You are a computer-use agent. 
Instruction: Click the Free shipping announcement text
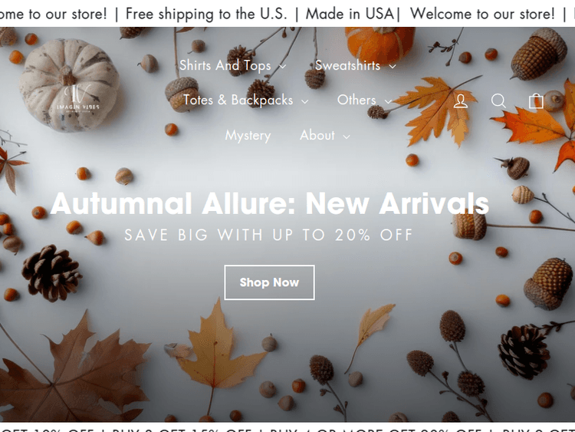[x=206, y=14]
